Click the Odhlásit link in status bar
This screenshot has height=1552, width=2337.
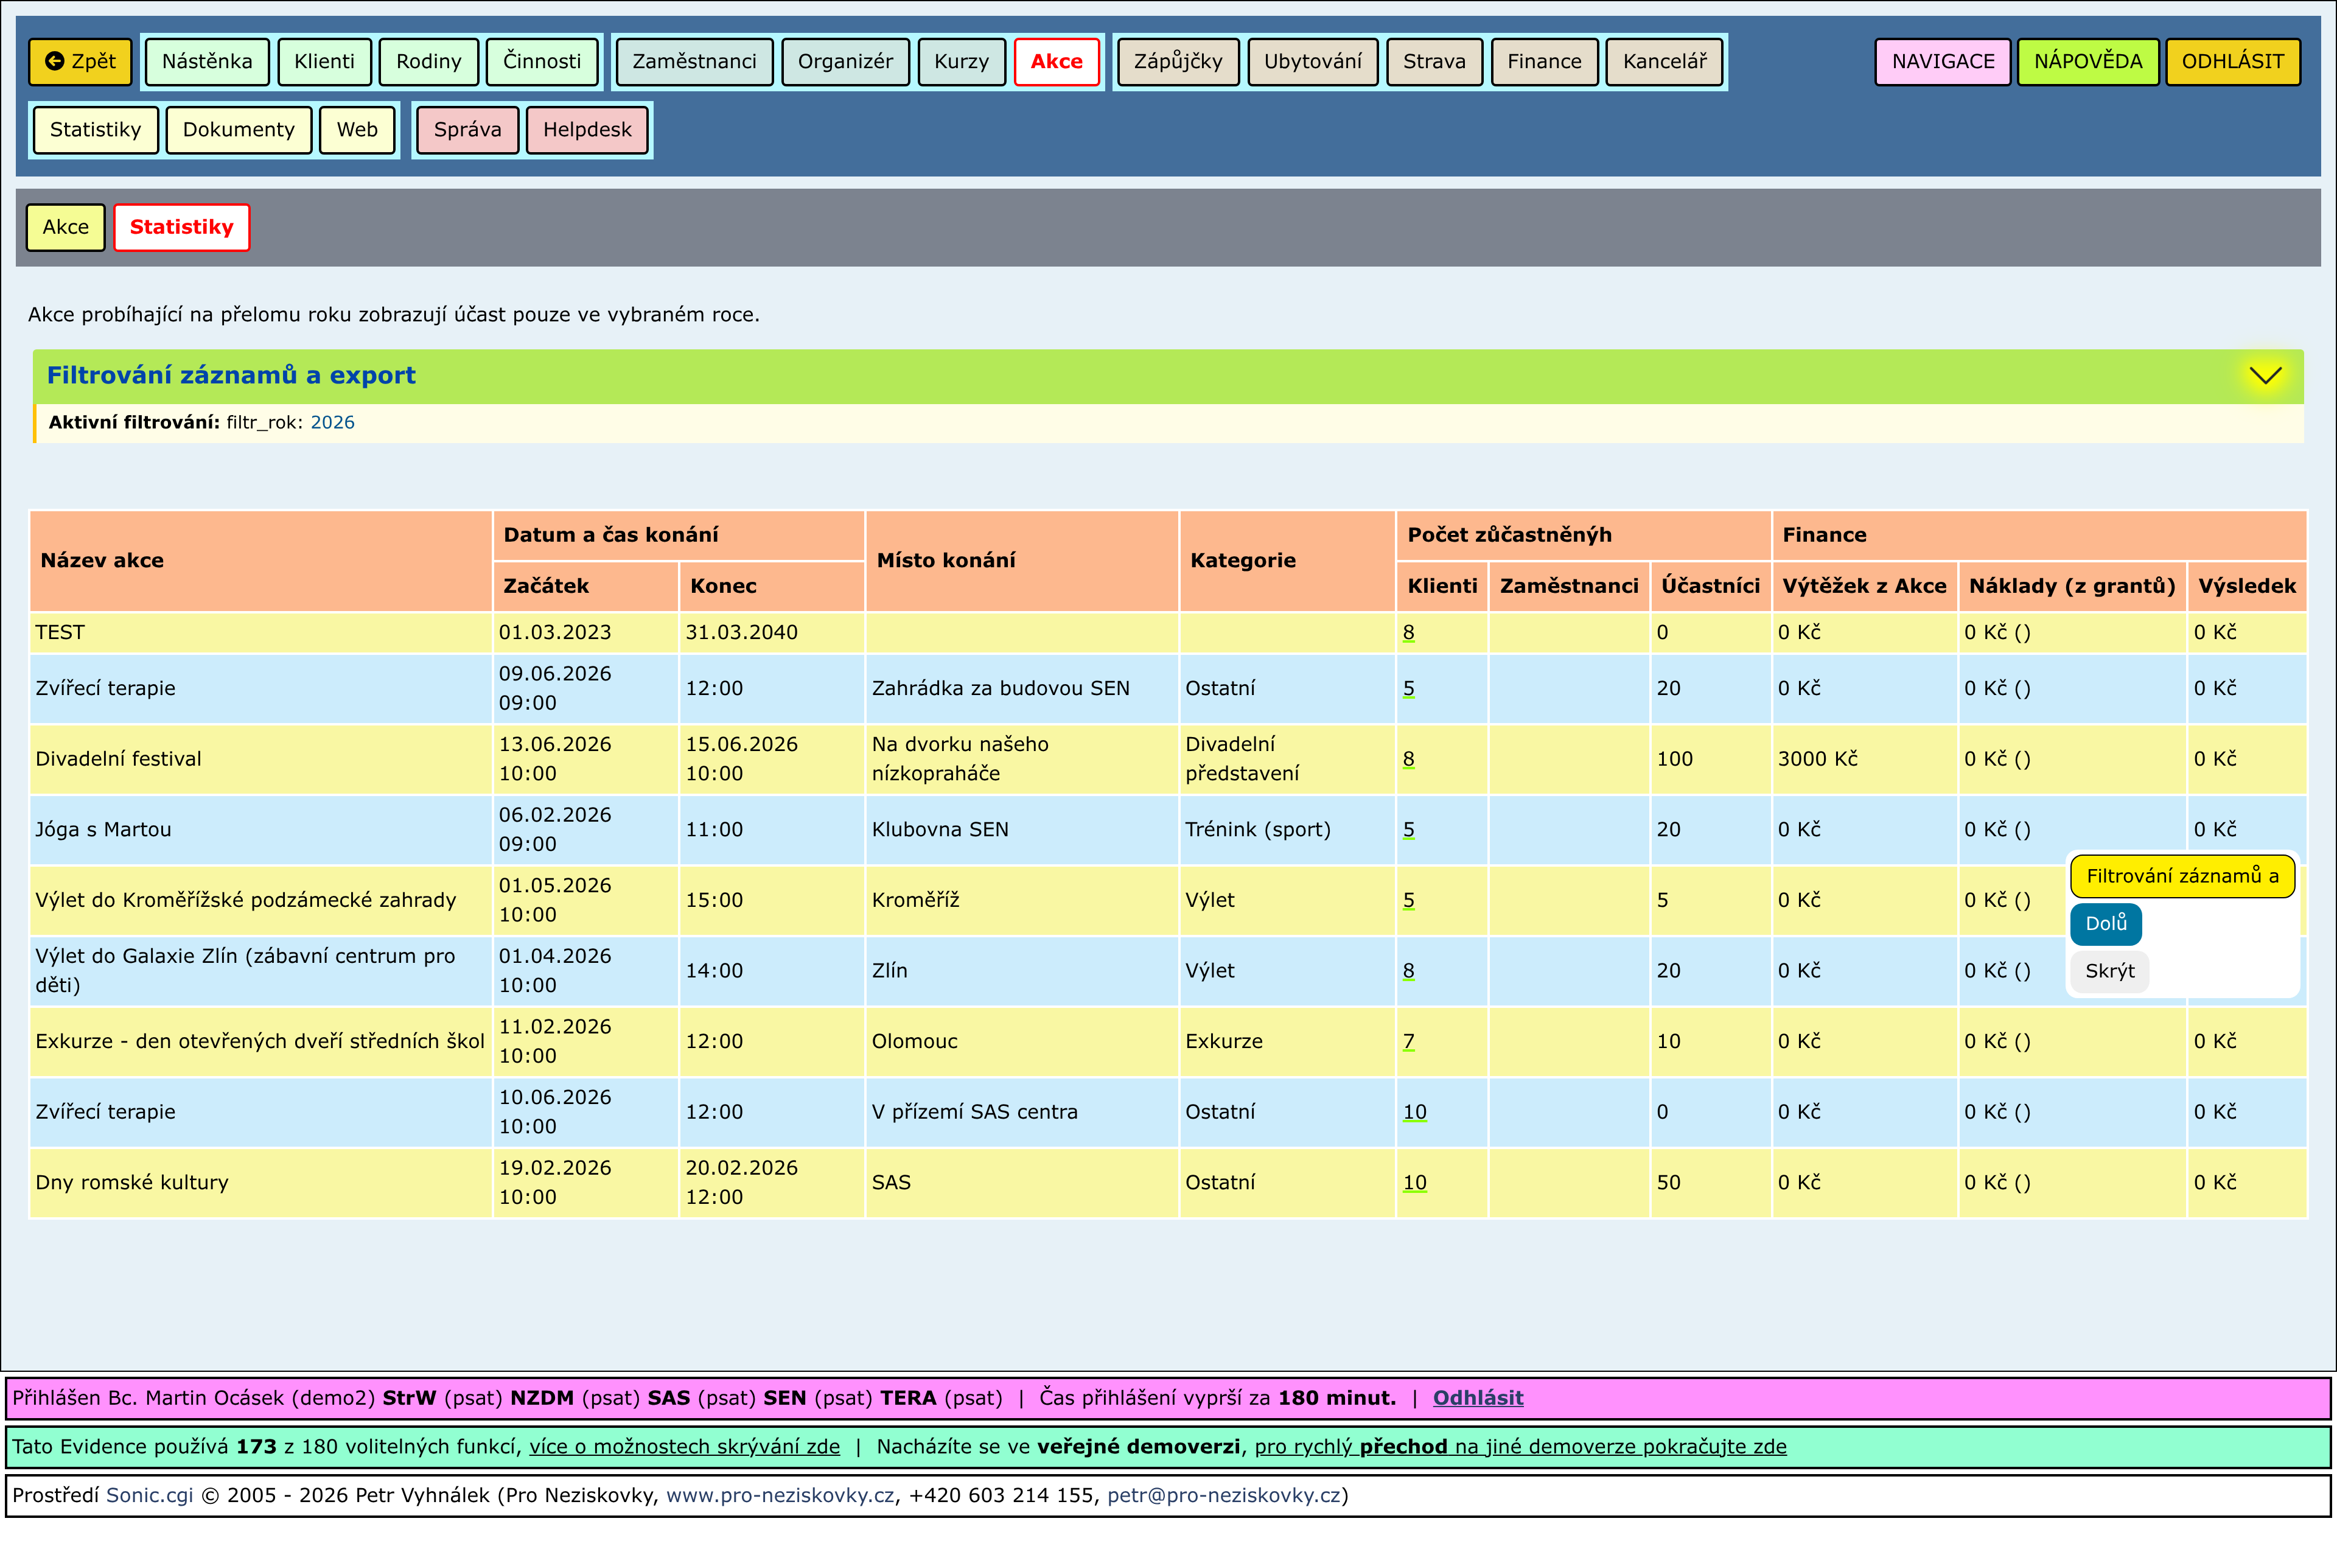[x=1477, y=1397]
